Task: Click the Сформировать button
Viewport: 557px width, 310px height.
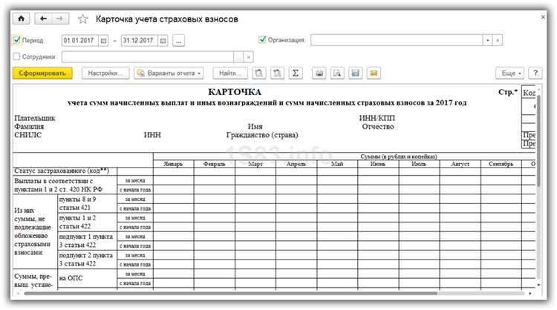Action: coord(42,73)
